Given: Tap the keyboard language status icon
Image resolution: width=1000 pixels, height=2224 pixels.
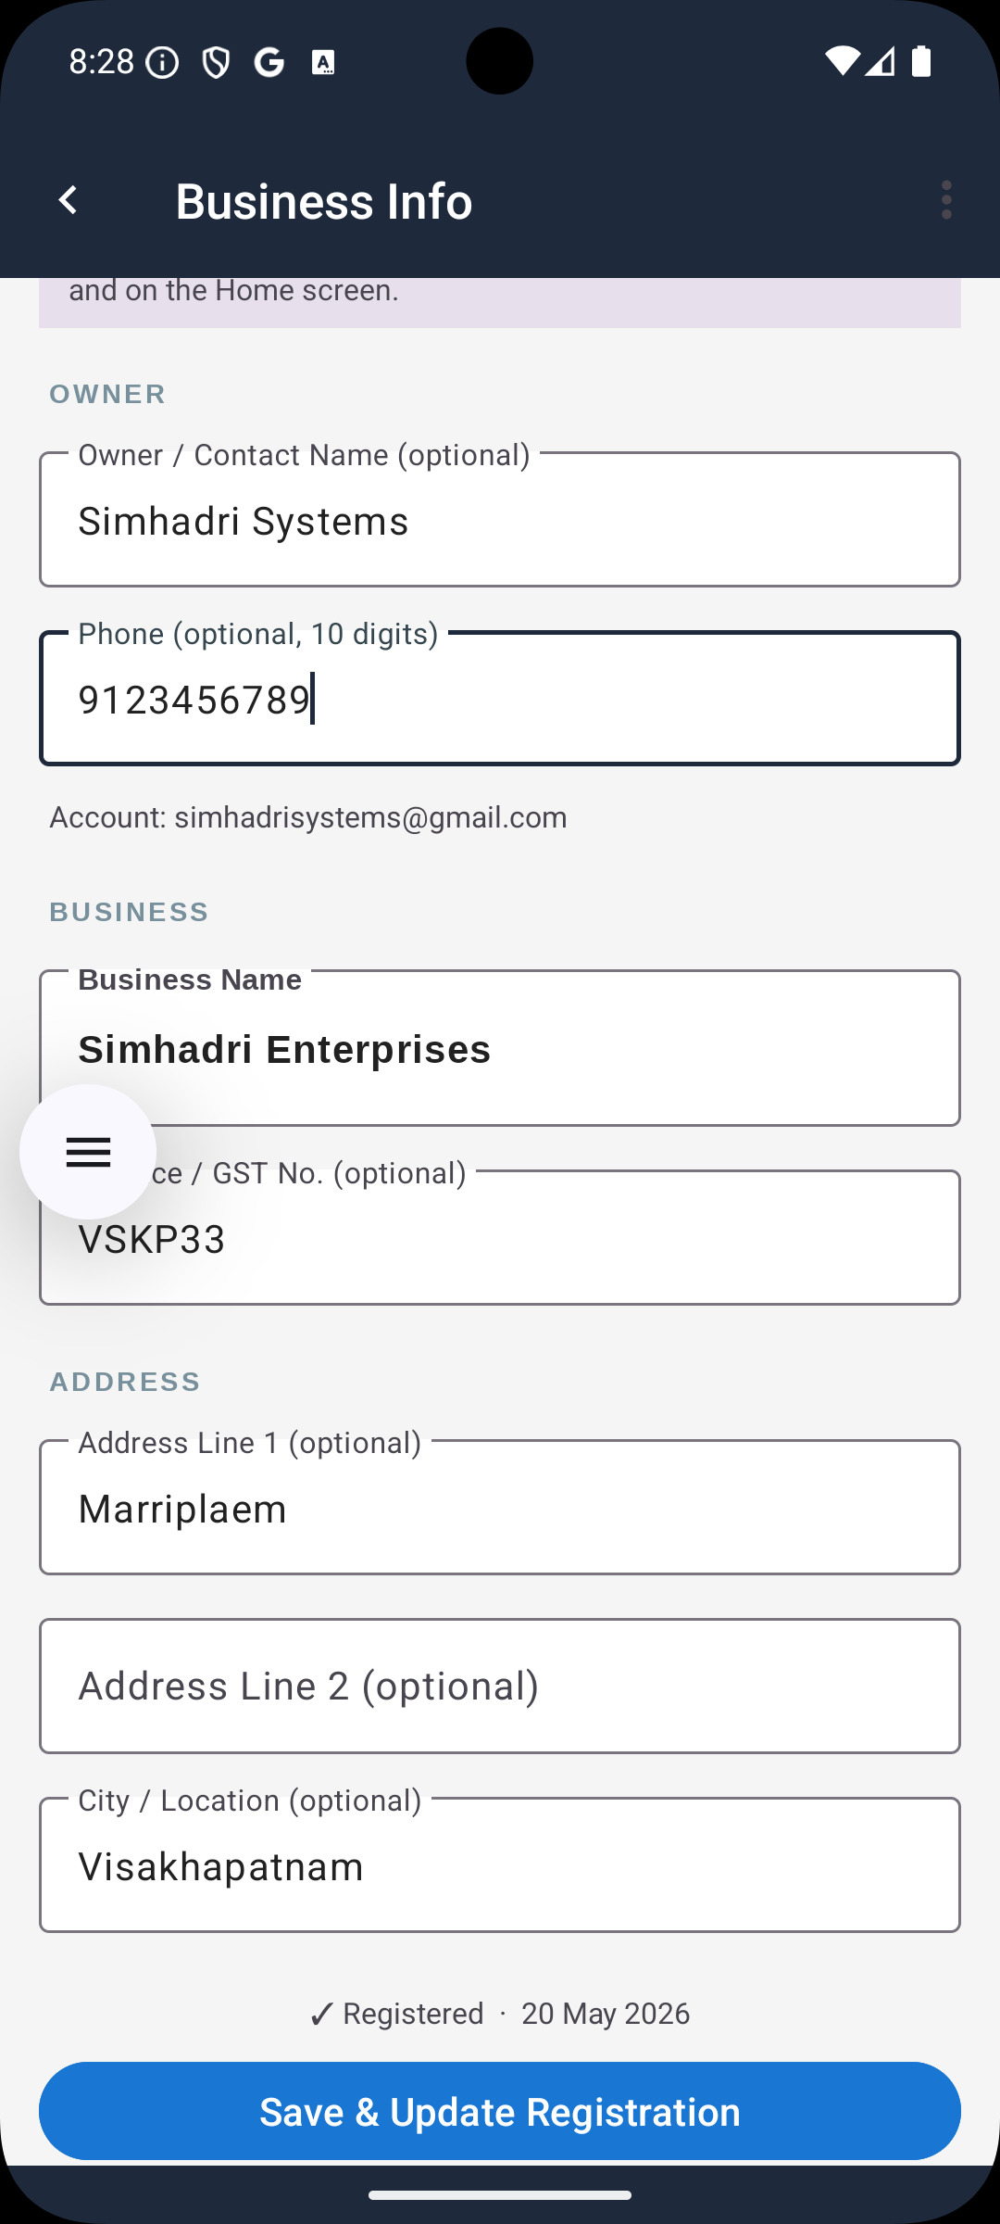Looking at the screenshot, I should coord(323,63).
